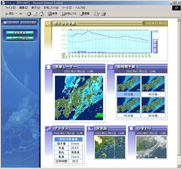Viewport: 182px width, 169px height.
Task: Click the Print toolbar icon
Action: tap(103, 14)
